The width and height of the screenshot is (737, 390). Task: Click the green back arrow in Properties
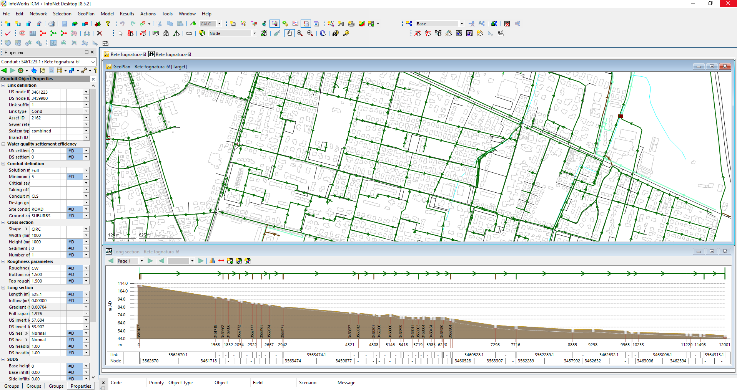pos(4,71)
